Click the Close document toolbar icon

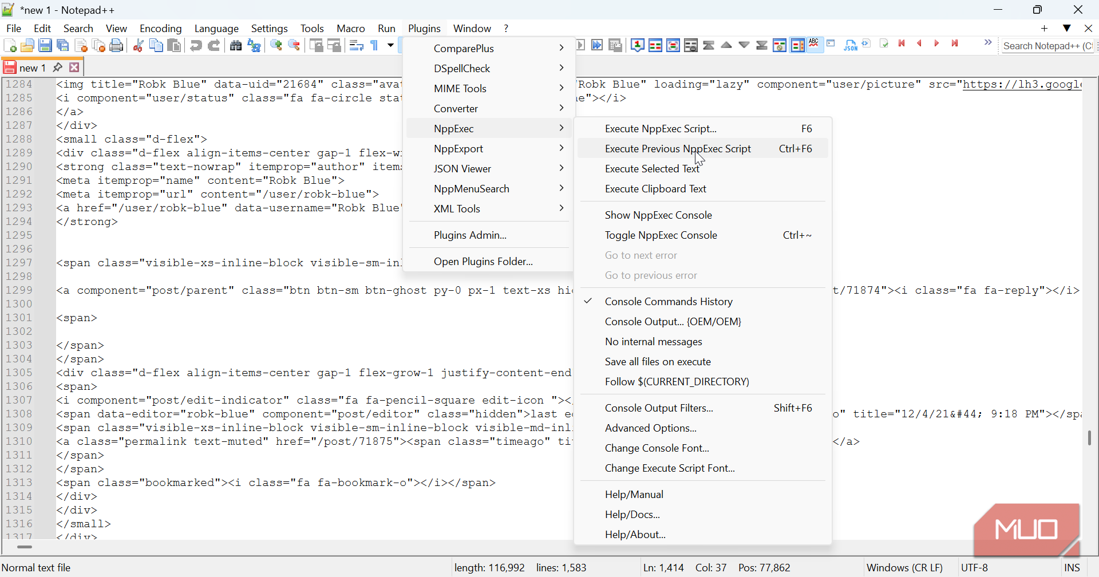click(x=81, y=46)
